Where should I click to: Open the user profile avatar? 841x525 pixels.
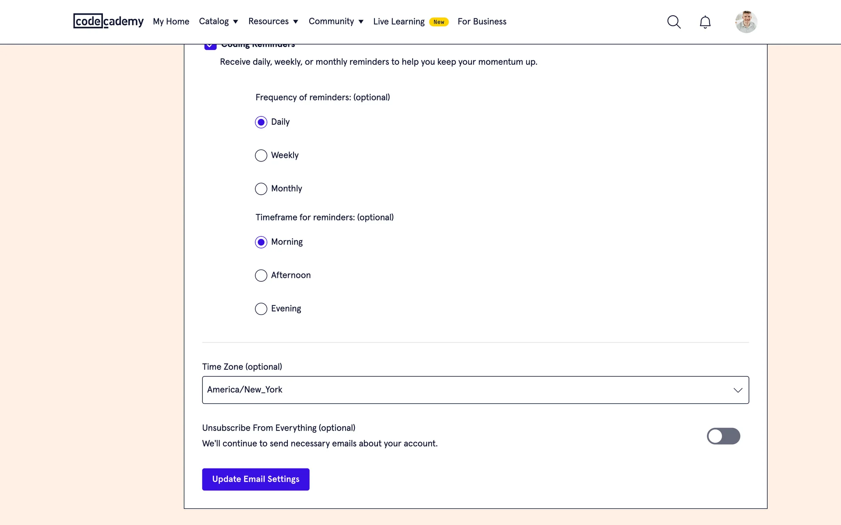pos(746,22)
